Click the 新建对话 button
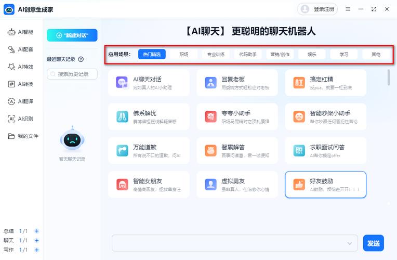This screenshot has width=397, height=260. tap(72, 35)
